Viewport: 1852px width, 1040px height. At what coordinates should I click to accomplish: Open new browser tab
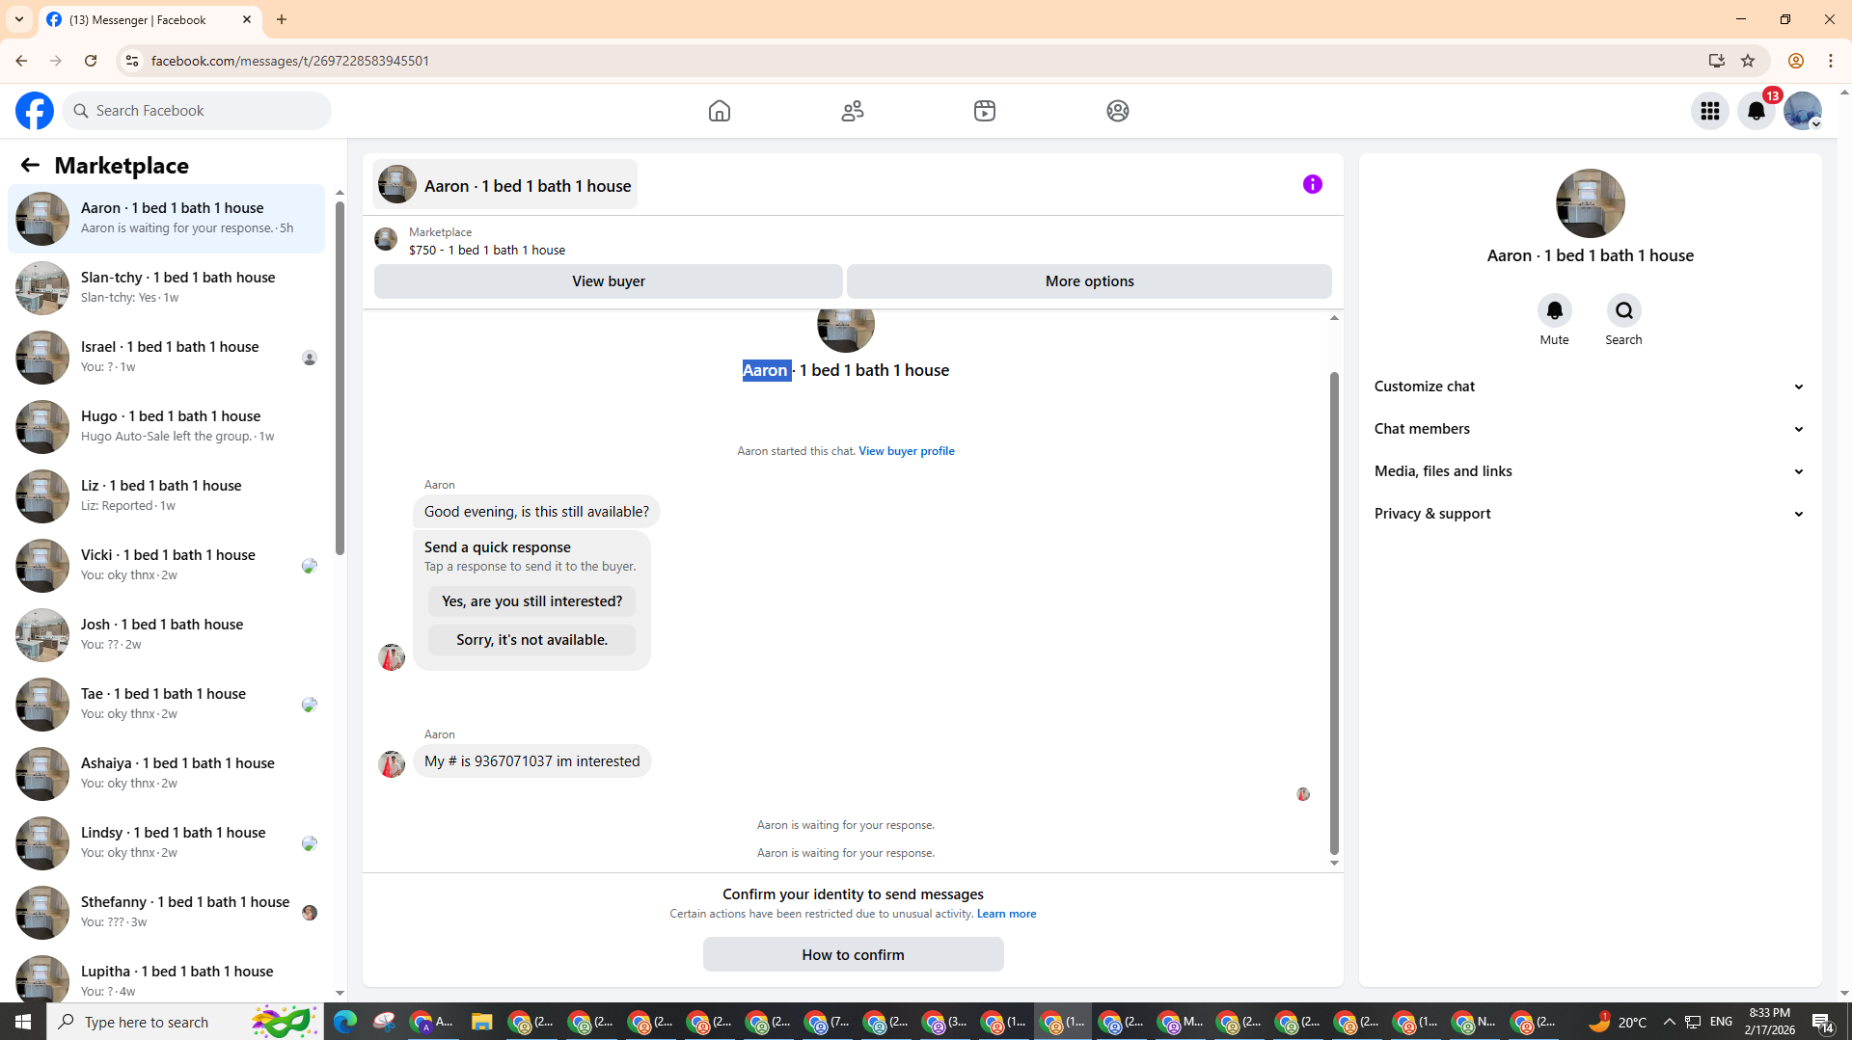point(282,19)
